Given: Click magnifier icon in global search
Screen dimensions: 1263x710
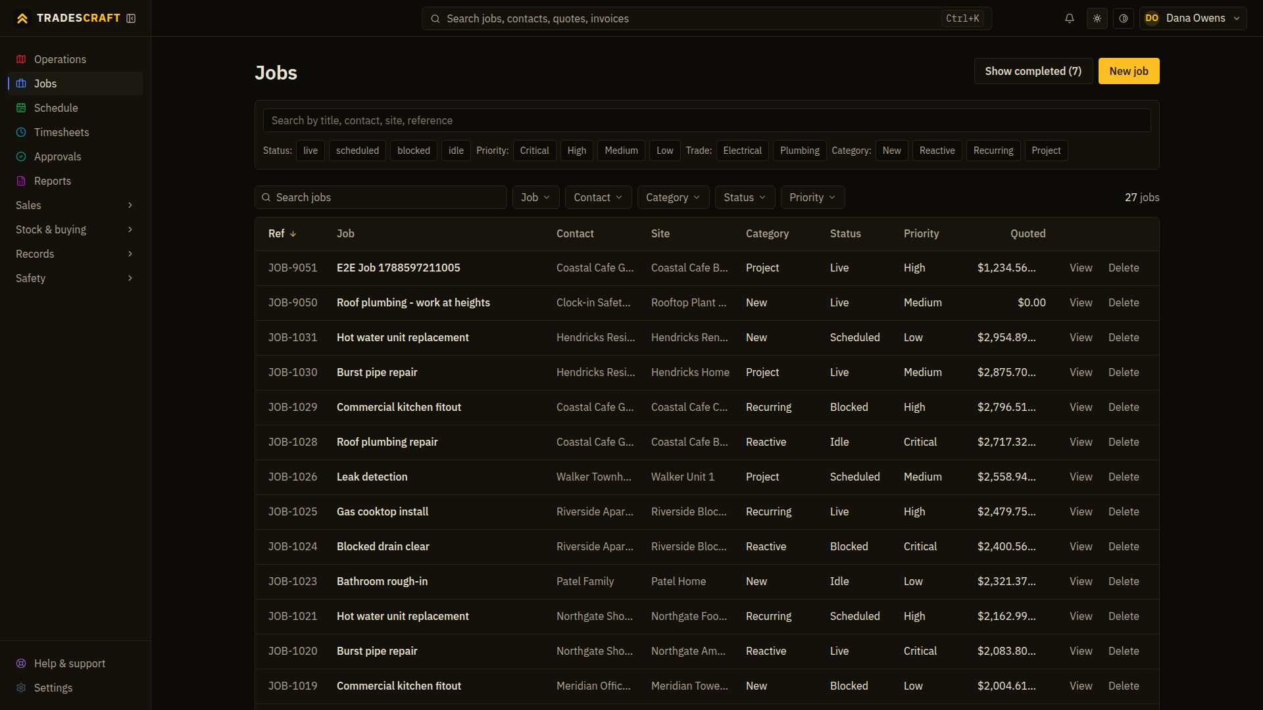Looking at the screenshot, I should pos(435,19).
